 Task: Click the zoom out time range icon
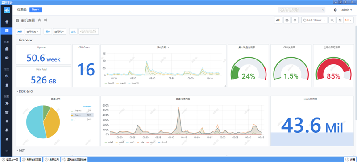332,20
